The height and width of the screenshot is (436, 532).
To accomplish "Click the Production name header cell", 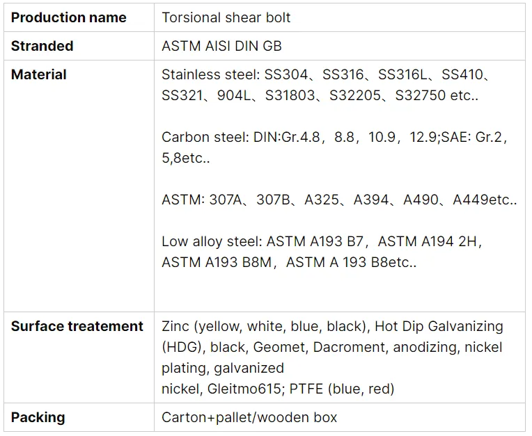I will coord(69,17).
